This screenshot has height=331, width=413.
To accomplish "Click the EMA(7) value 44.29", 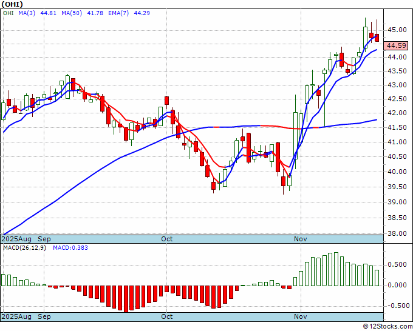I will click(142, 13).
